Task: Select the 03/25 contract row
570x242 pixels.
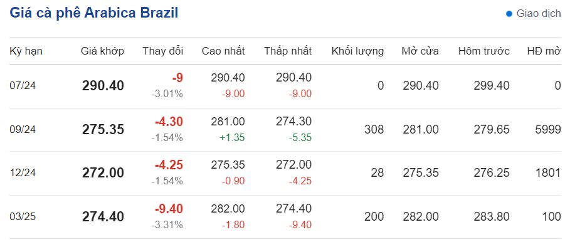Action: coord(285,217)
